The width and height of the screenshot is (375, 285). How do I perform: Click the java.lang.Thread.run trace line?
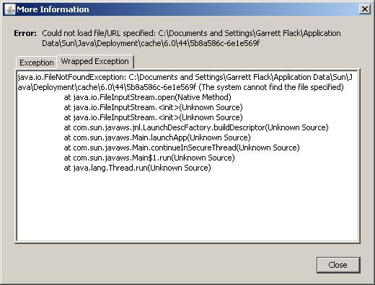[137, 168]
